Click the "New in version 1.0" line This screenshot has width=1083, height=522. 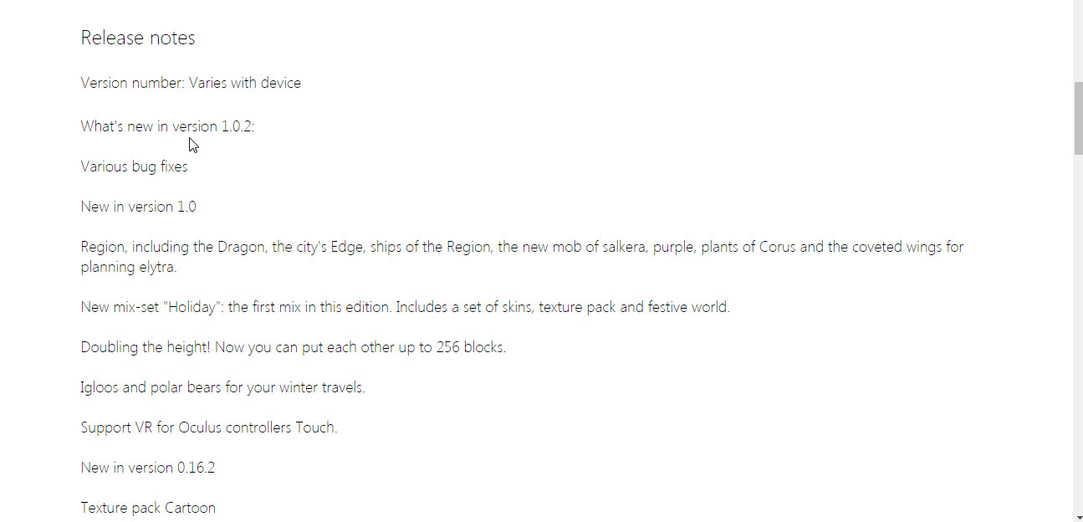(x=138, y=207)
